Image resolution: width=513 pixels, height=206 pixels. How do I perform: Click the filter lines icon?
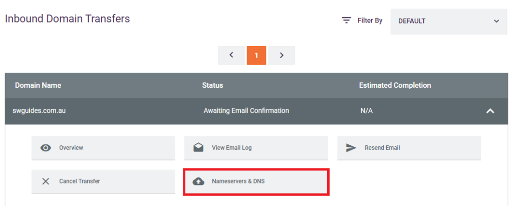pyautogui.click(x=346, y=21)
